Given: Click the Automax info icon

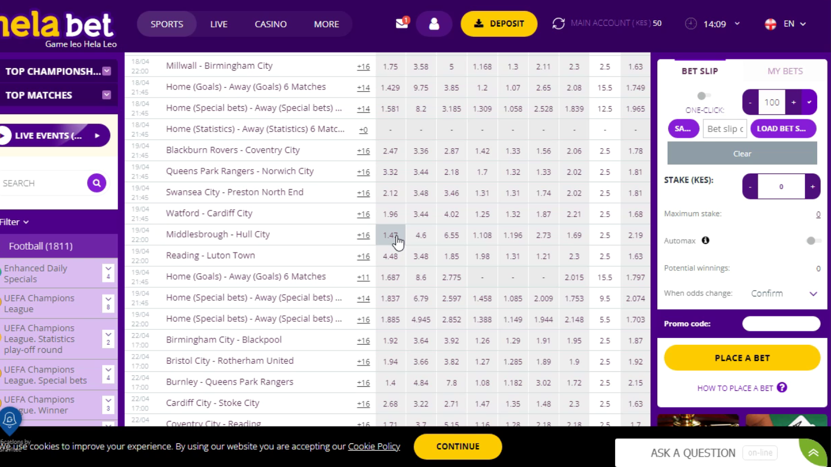Looking at the screenshot, I should [705, 240].
